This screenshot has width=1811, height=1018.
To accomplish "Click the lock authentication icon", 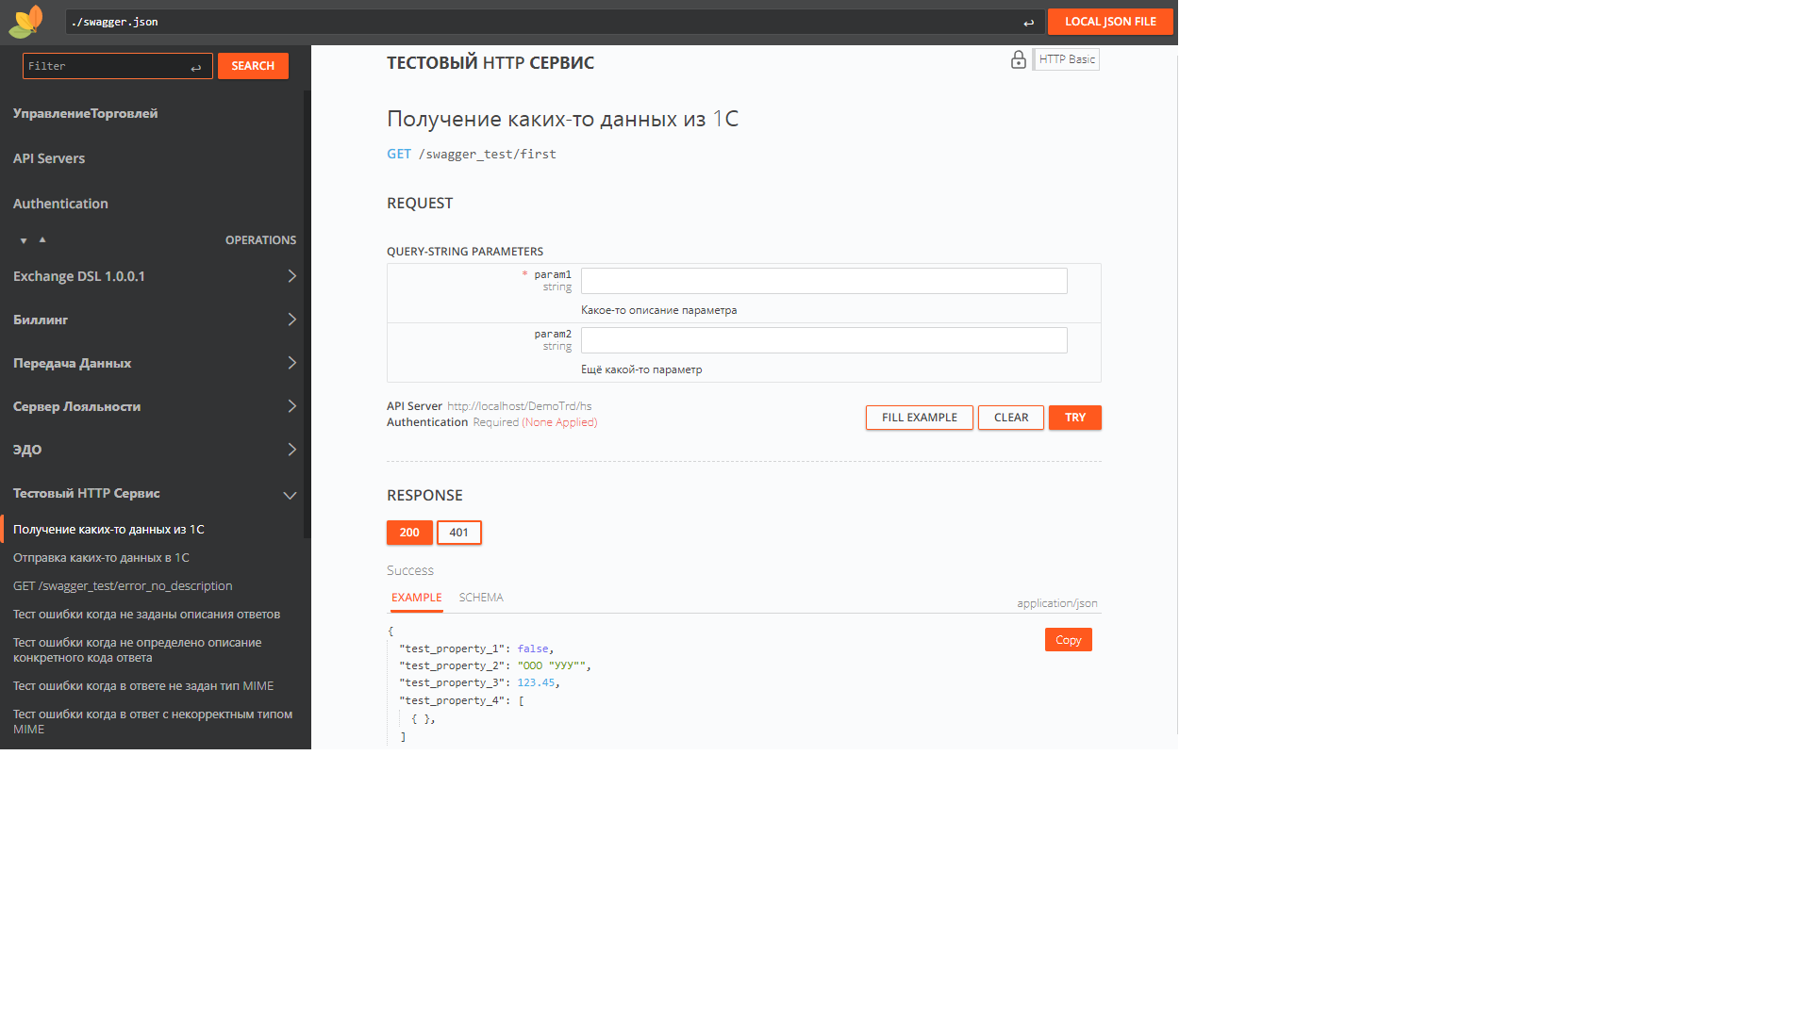I will pos(1018,60).
